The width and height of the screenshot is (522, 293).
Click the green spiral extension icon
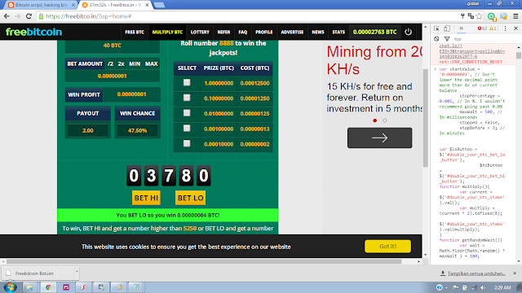(x=491, y=16)
